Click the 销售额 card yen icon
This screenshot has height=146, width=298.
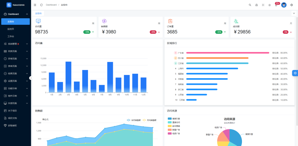104,21
